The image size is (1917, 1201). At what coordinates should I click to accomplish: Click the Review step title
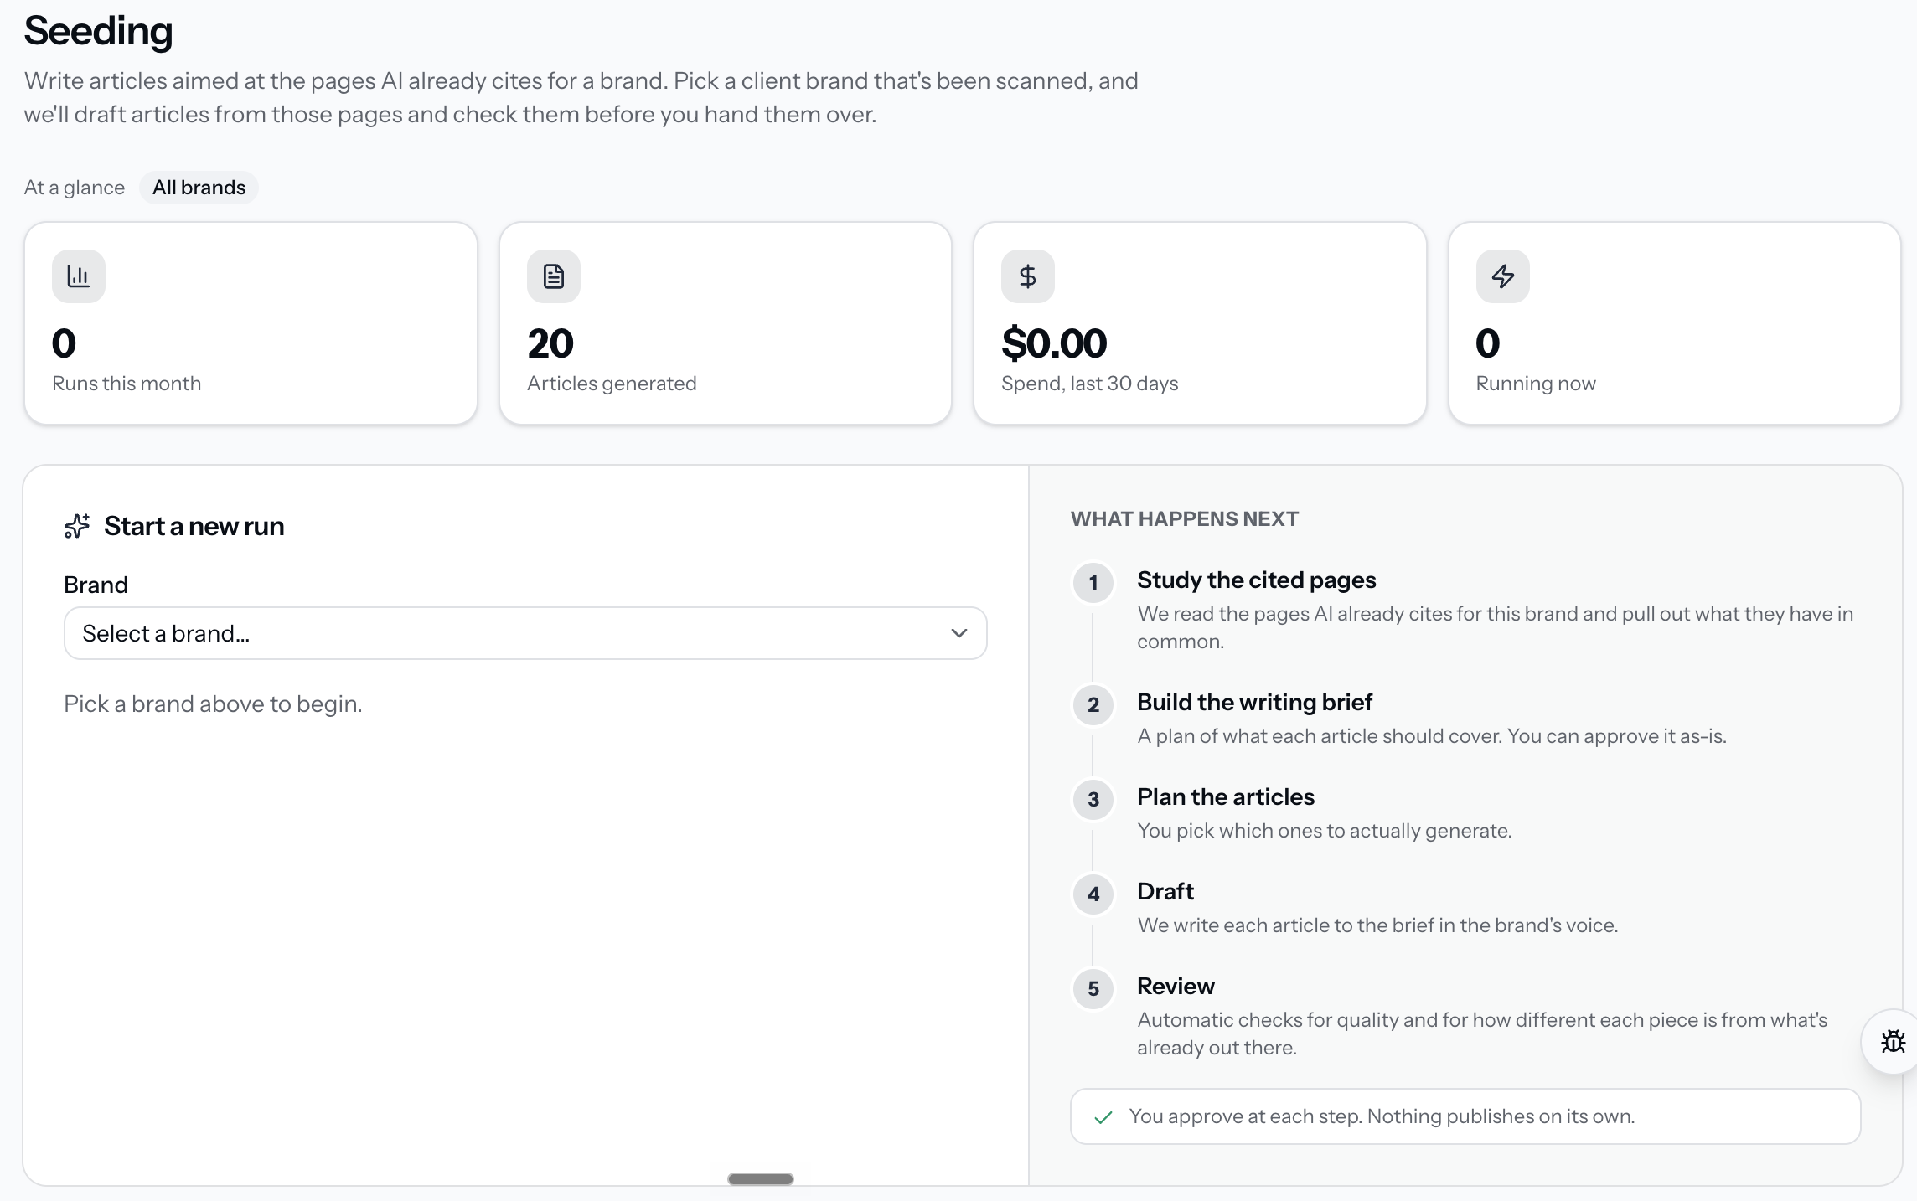pyautogui.click(x=1176, y=987)
